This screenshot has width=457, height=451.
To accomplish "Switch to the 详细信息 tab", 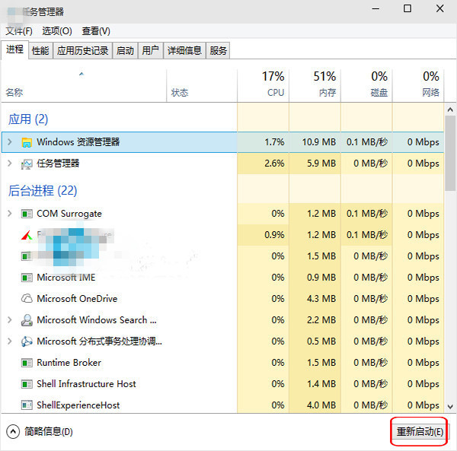I will point(184,51).
